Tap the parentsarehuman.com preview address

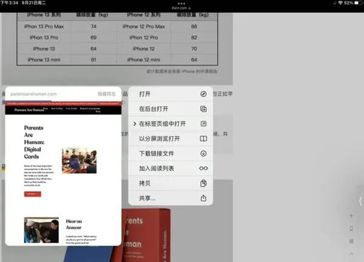point(33,94)
